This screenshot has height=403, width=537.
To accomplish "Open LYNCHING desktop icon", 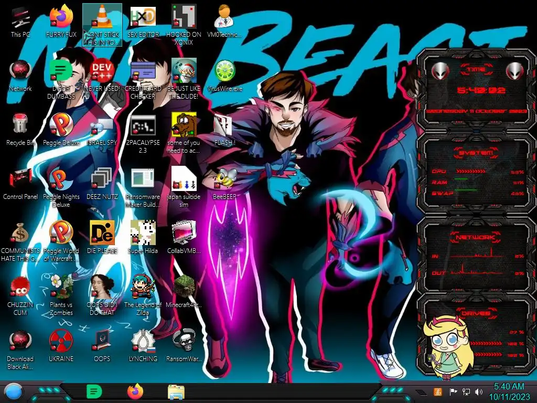I will [143, 346].
